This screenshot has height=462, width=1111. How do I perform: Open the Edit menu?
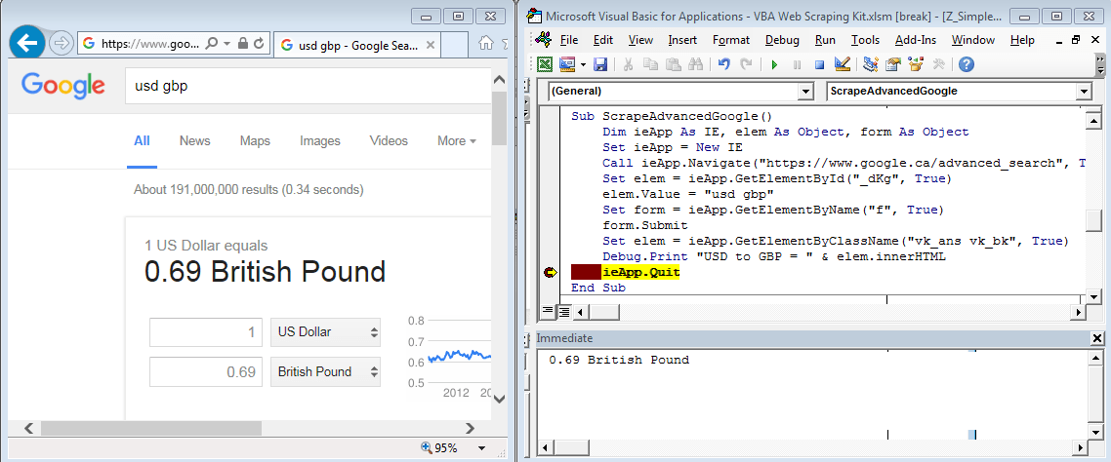point(603,40)
